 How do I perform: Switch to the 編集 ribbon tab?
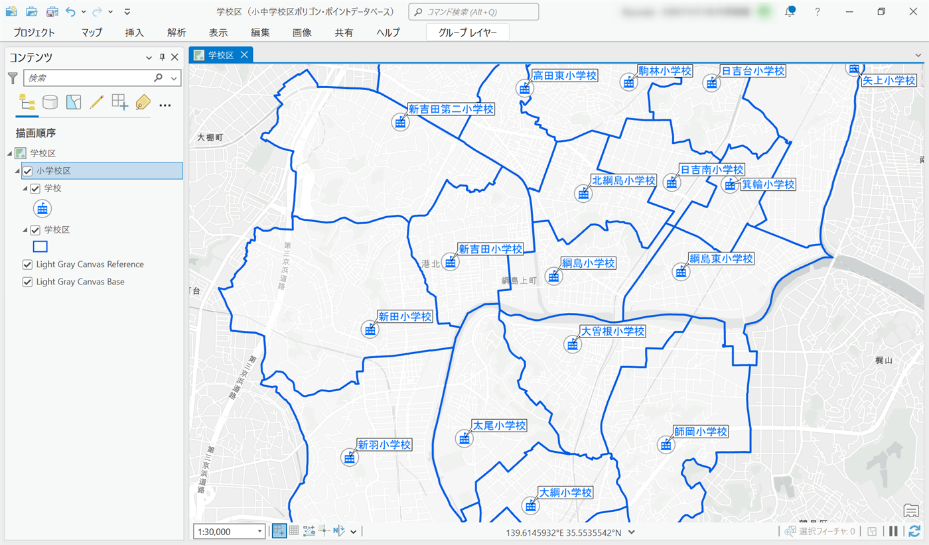260,32
